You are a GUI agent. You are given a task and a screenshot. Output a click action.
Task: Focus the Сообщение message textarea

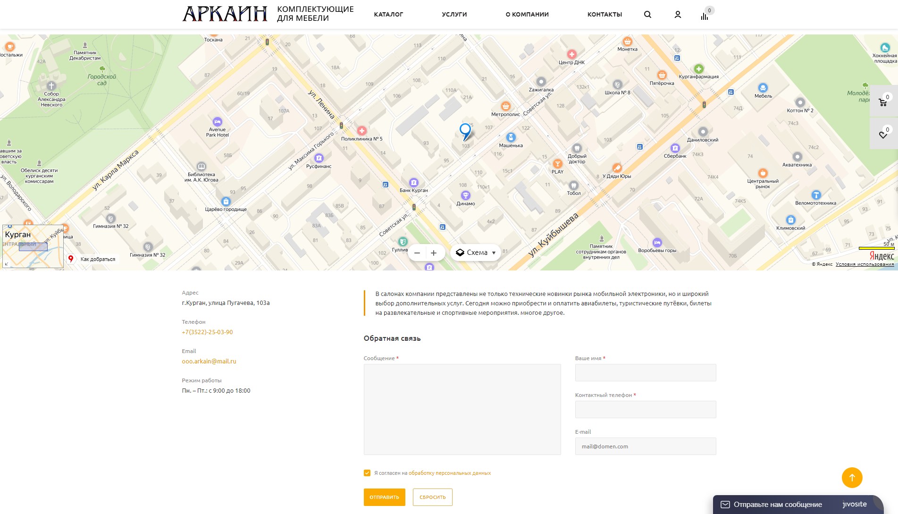point(462,409)
